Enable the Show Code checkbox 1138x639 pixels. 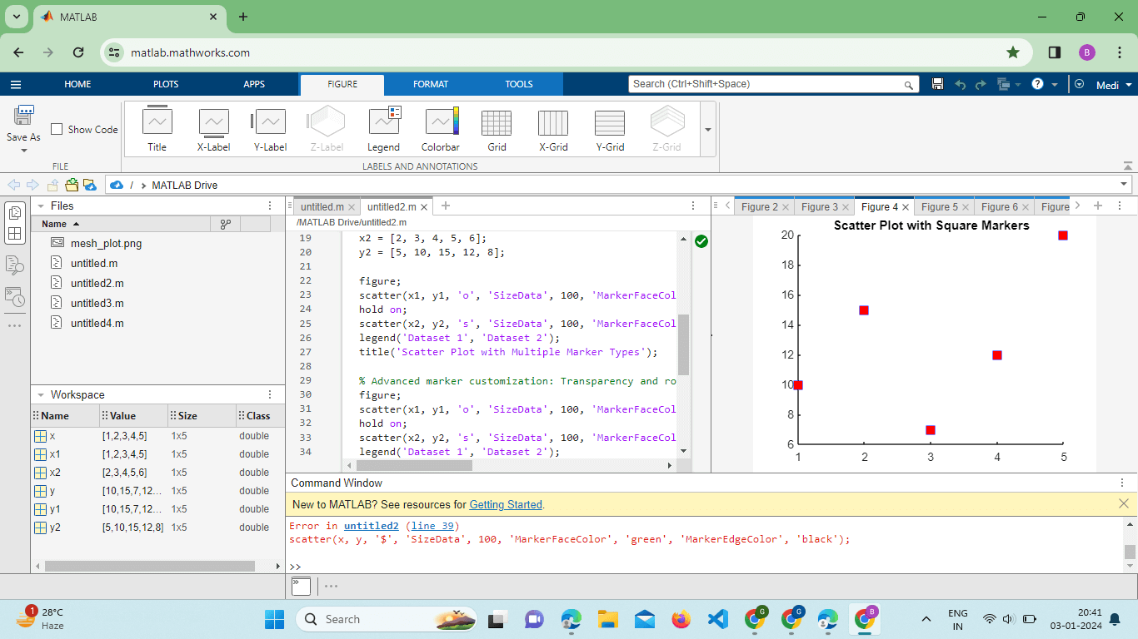pyautogui.click(x=57, y=130)
